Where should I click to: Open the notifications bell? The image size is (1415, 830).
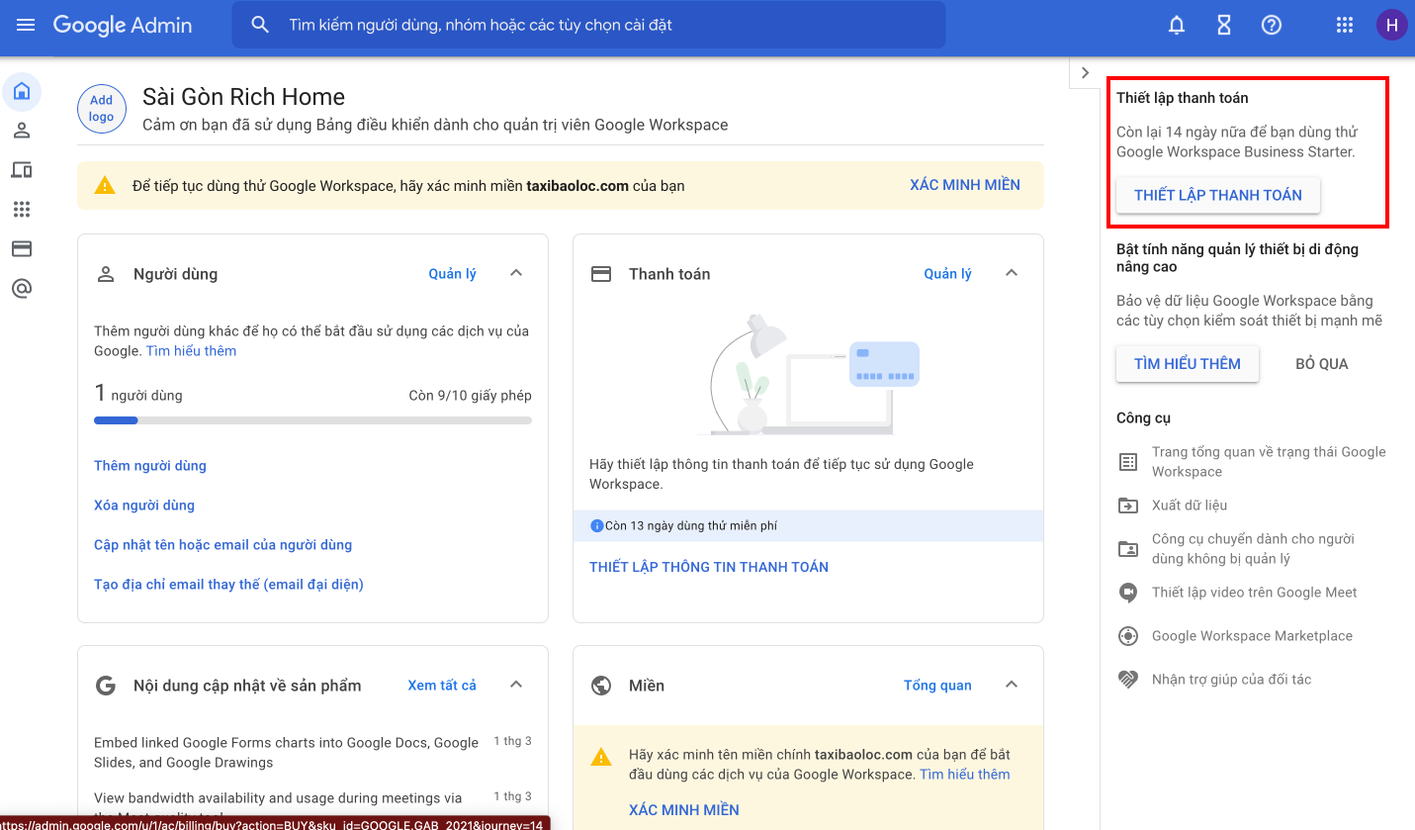(1177, 26)
